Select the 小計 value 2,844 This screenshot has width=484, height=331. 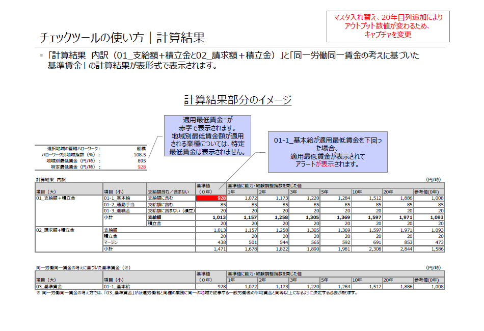click(398, 249)
